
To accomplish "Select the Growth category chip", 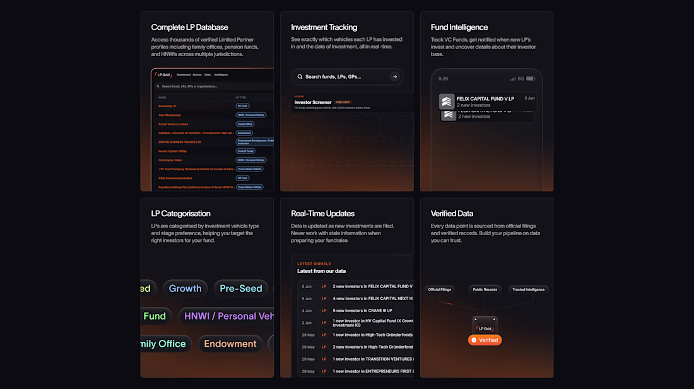I will click(185, 288).
